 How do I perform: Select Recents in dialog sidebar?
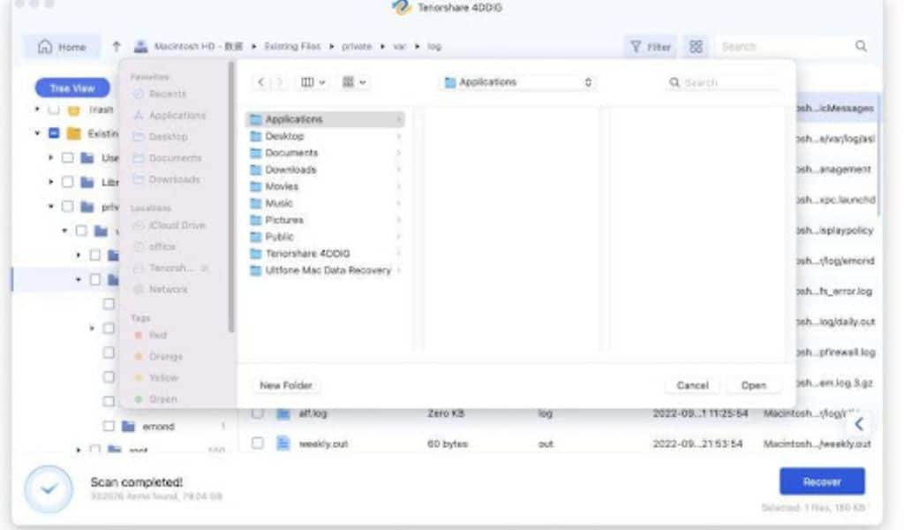click(167, 94)
